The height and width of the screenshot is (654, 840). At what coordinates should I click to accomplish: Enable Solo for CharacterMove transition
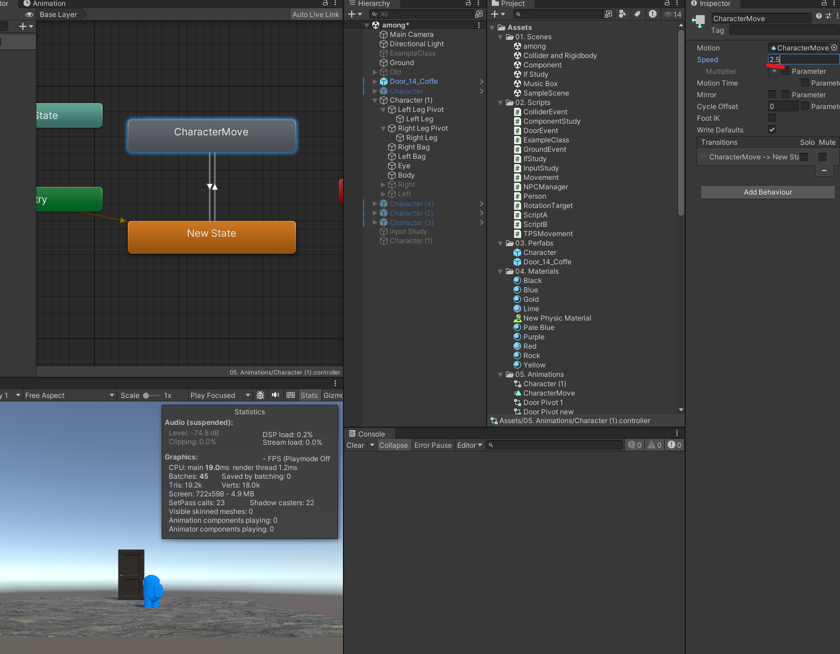pos(804,157)
